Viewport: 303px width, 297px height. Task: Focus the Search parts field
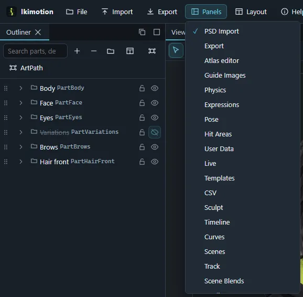click(x=35, y=51)
